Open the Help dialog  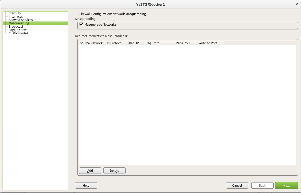pyautogui.click(x=86, y=185)
